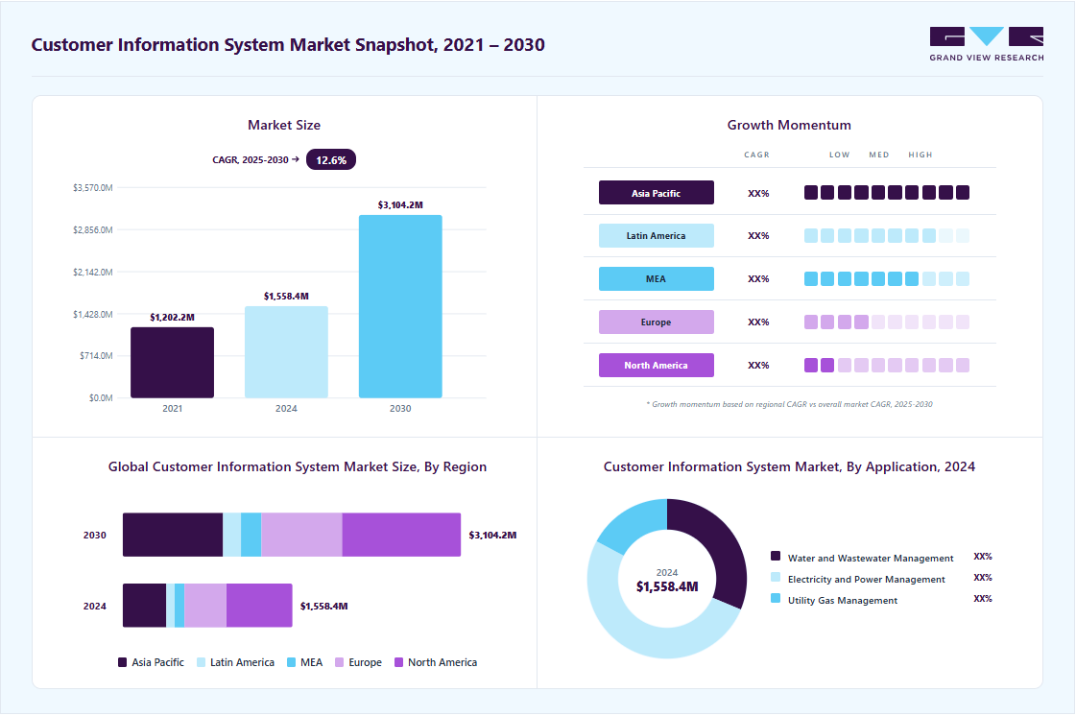Click the LOW column header
The height and width of the screenshot is (716, 1076).
tap(839, 155)
